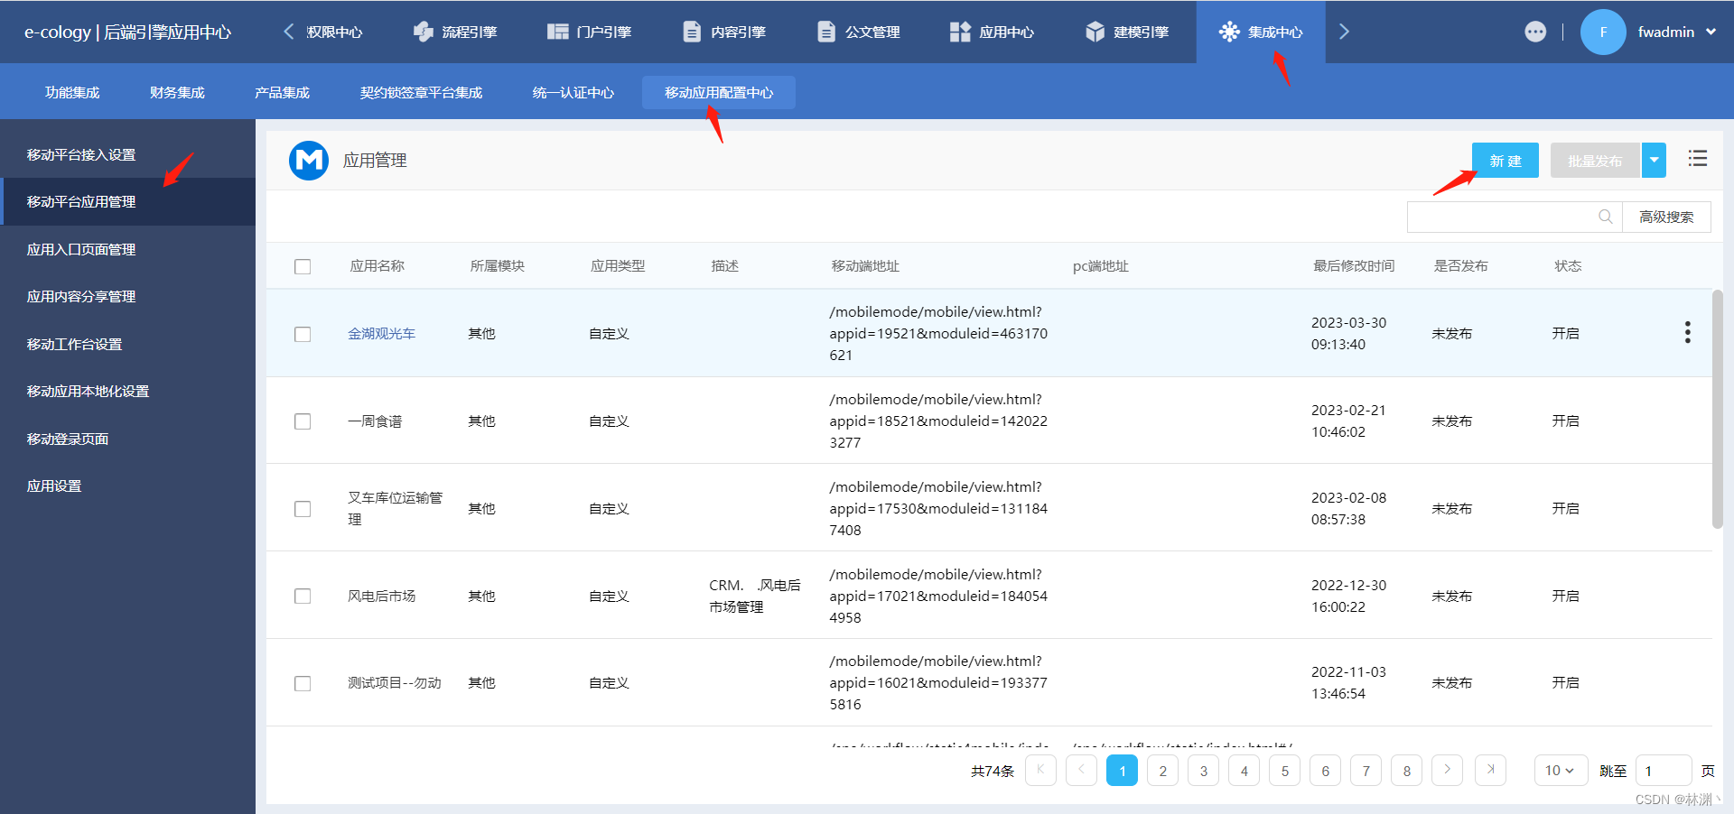Go to page 5
Screen dimensions: 1734x814
click(1284, 771)
